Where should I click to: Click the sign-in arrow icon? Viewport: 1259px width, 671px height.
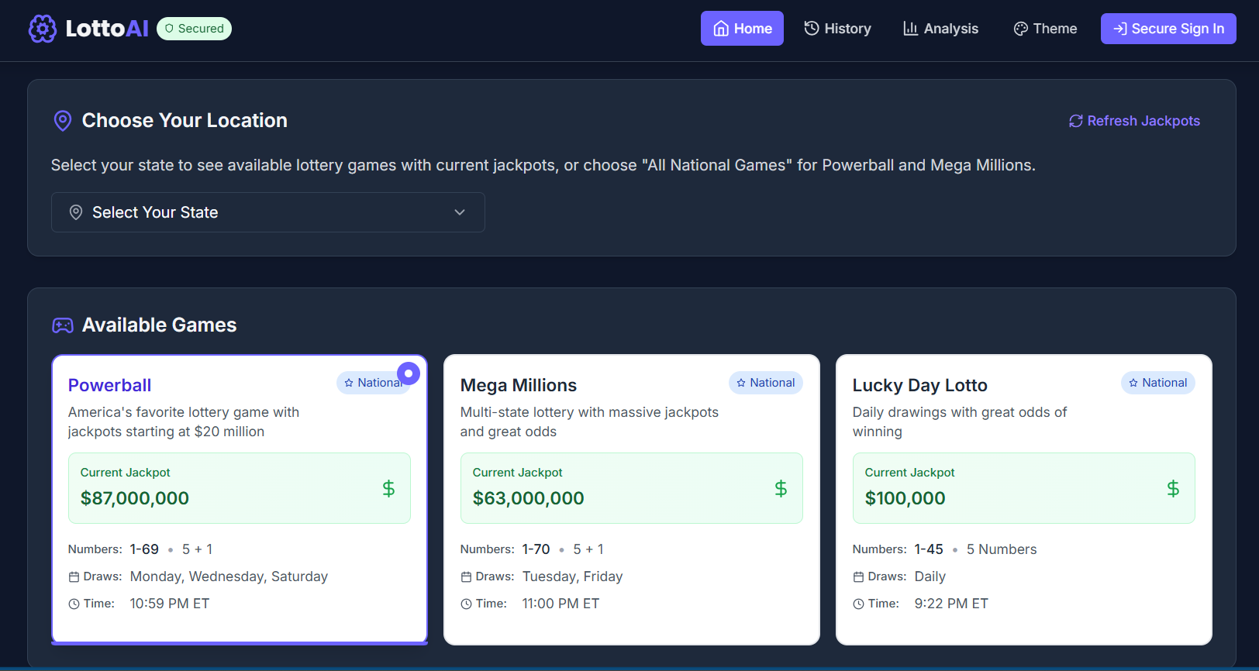tap(1120, 29)
